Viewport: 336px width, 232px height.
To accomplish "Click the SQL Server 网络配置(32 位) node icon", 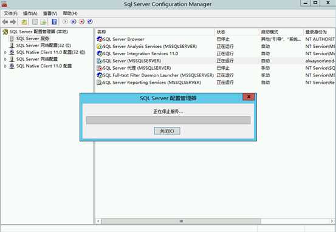I will coord(12,46).
